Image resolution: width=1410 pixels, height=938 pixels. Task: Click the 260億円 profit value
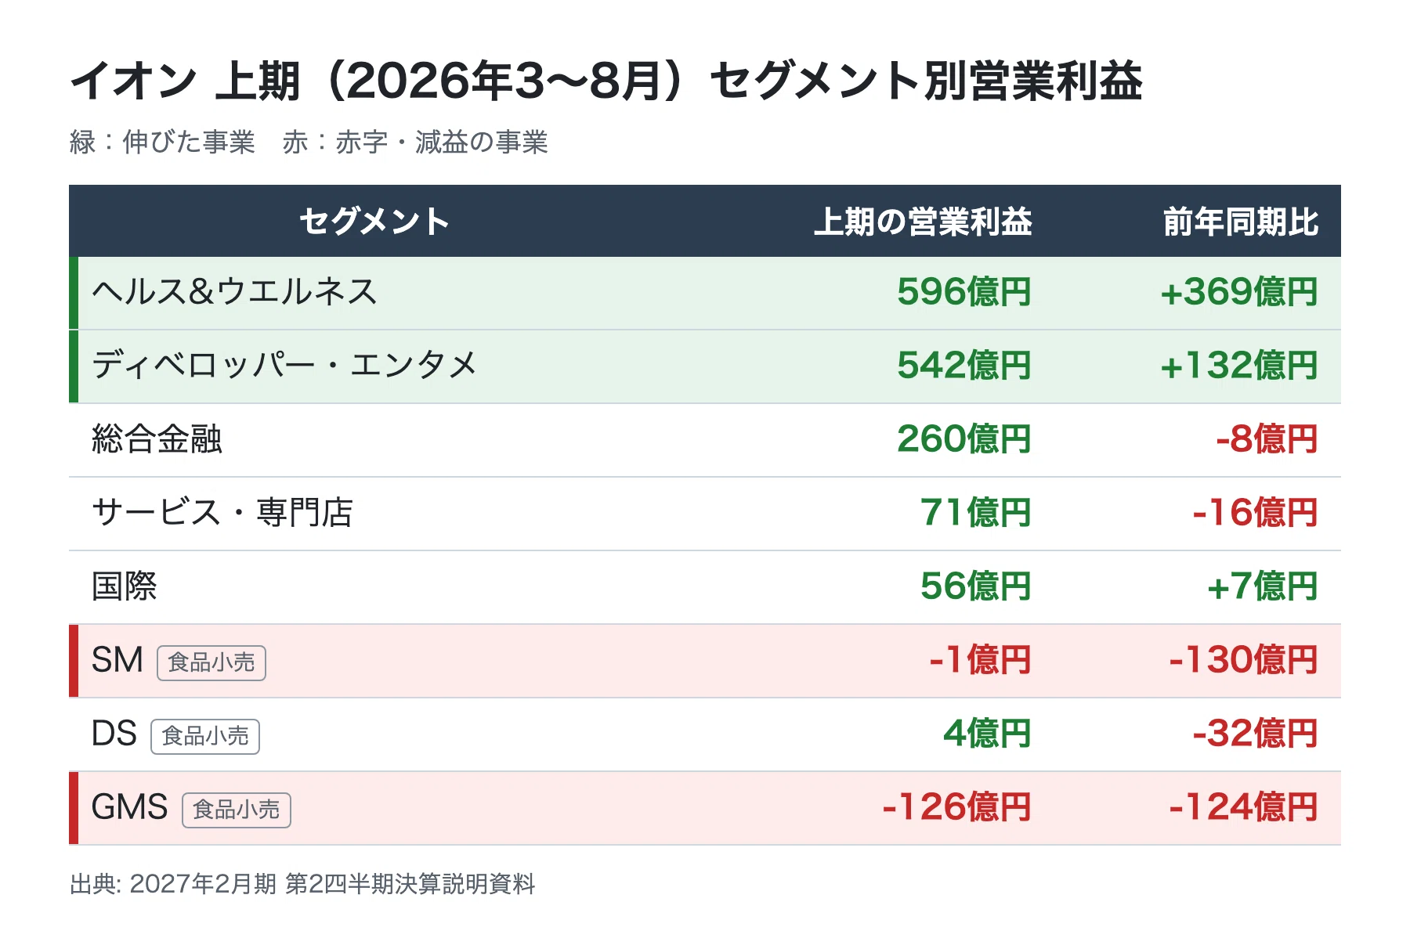964,439
